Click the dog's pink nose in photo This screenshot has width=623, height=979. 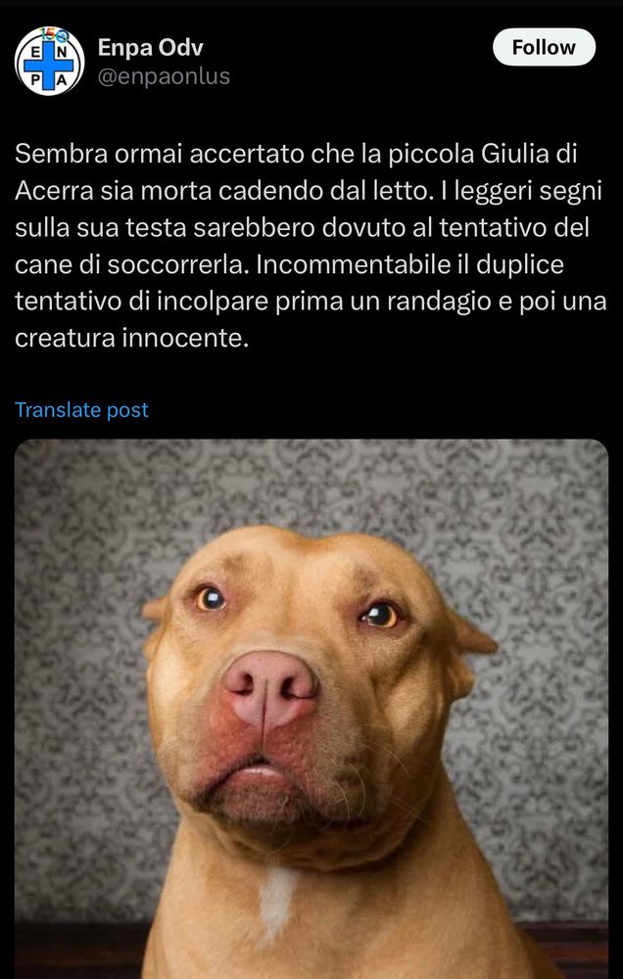click(x=270, y=687)
